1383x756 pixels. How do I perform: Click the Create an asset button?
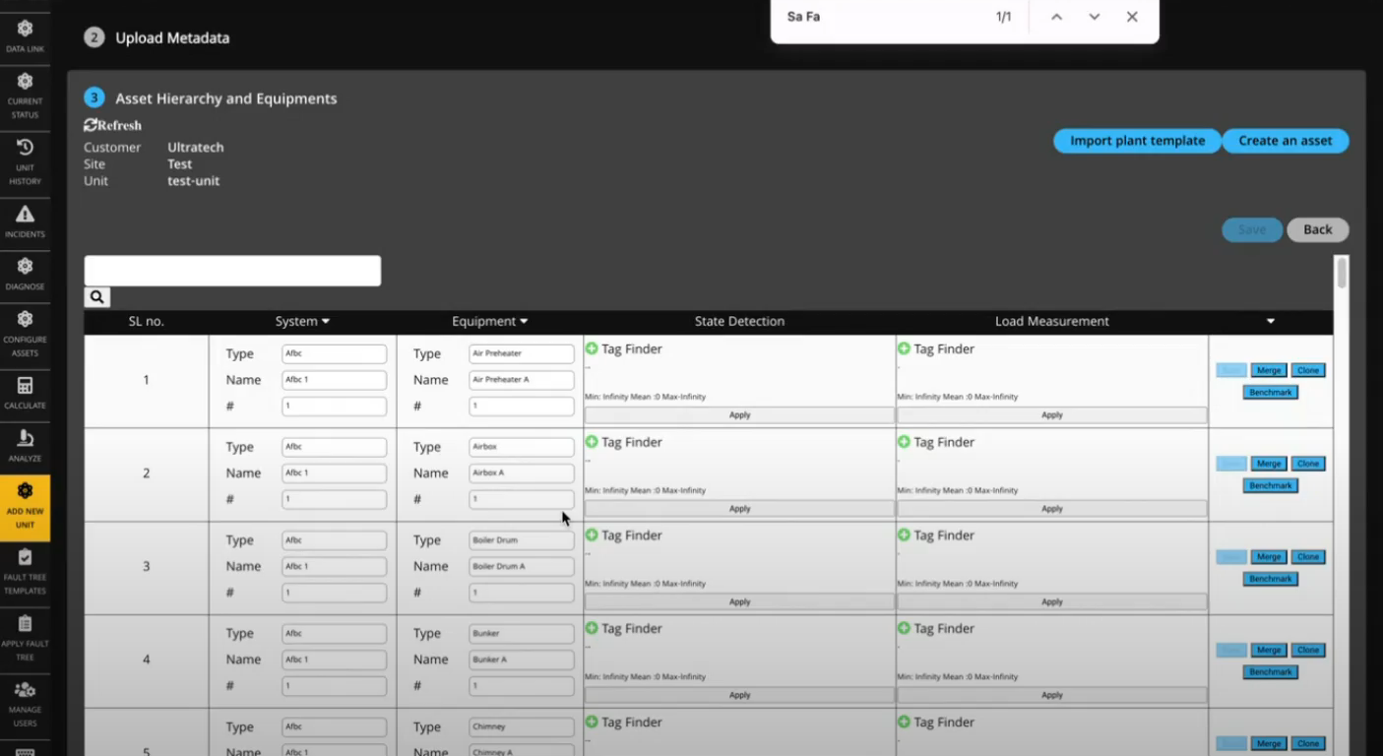[x=1285, y=141]
